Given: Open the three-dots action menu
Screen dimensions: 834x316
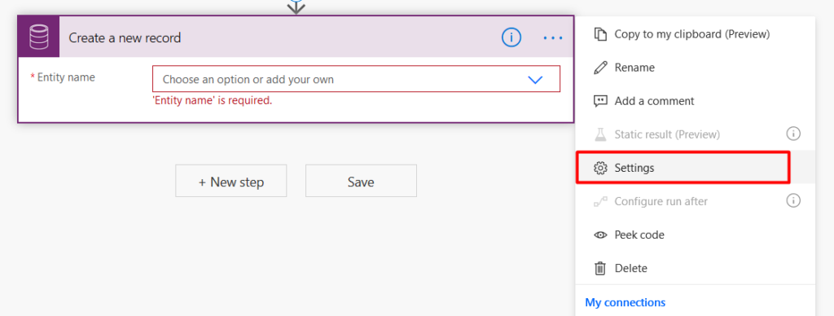Looking at the screenshot, I should click(553, 37).
